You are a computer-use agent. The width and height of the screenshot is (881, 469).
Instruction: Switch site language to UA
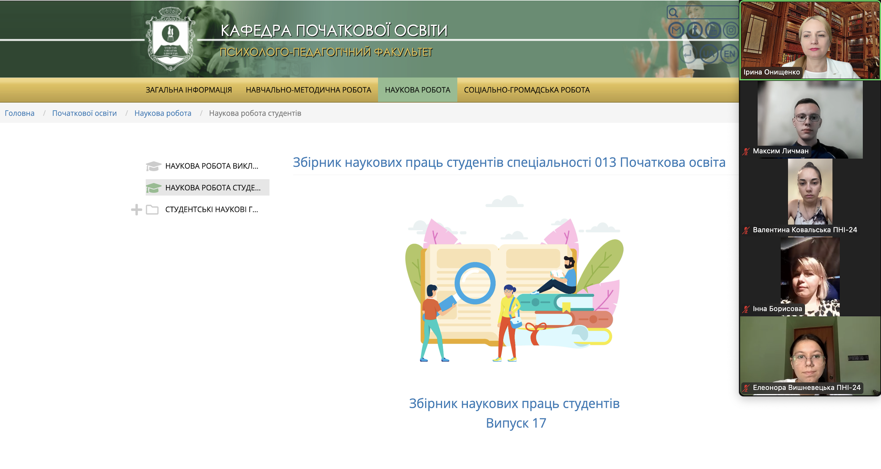pyautogui.click(x=708, y=54)
